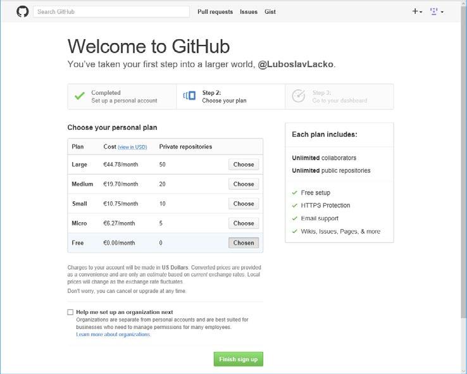Screen dimensions: 467x374
Task: Click the Step 3 dashboard gauge icon
Action: click(x=299, y=96)
